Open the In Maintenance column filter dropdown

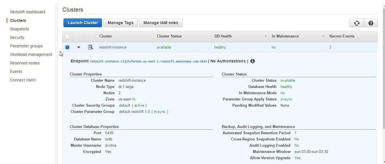click(x=323, y=36)
